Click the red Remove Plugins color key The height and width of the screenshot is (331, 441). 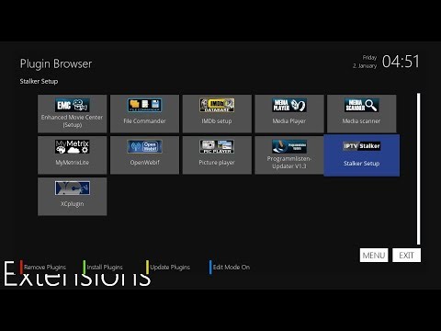(21, 267)
